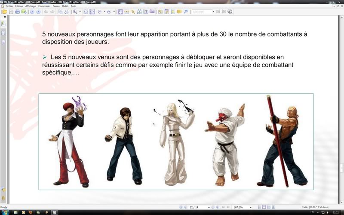Image resolution: width=344 pixels, height=215 pixels.
Task: Click the Open file folder icon
Action: tap(5, 12)
